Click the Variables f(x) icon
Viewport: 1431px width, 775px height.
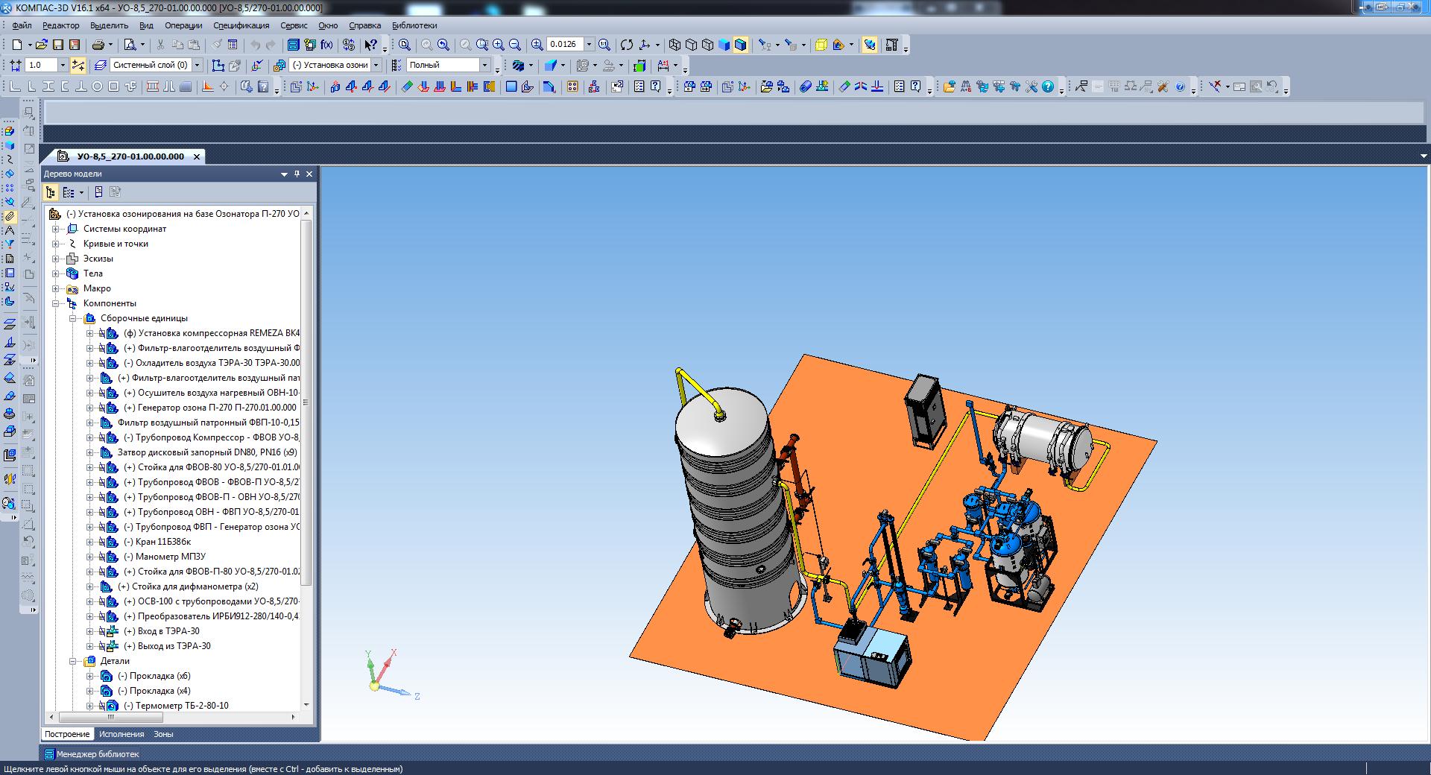326,45
